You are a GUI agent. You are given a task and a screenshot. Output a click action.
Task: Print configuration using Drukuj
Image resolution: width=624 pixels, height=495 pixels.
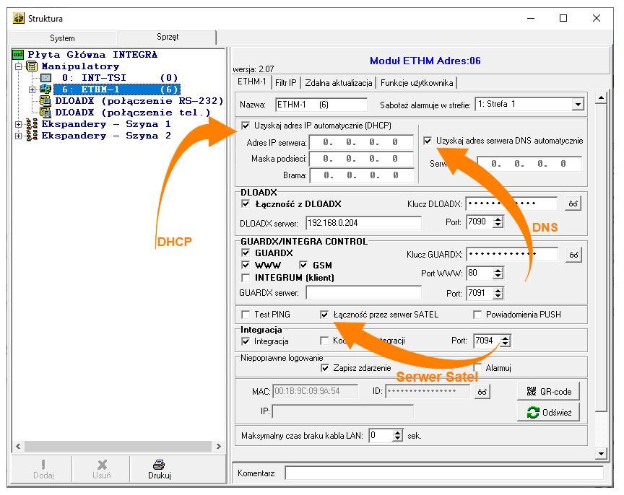pos(160,469)
